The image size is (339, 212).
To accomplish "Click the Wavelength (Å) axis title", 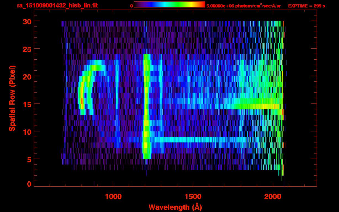I will 175,207.
